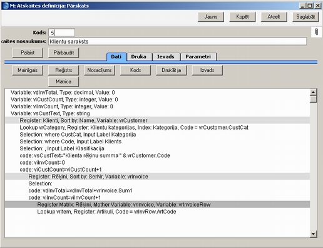Select row Variable: viInvCount, Type: integer
Image resolution: width=323 pixels, height=248 pixels.
point(157,106)
